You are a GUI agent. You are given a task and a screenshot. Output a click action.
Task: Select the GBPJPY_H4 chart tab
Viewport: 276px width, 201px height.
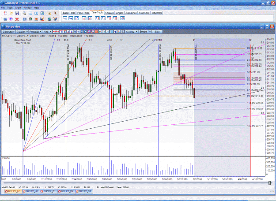coord(13,191)
